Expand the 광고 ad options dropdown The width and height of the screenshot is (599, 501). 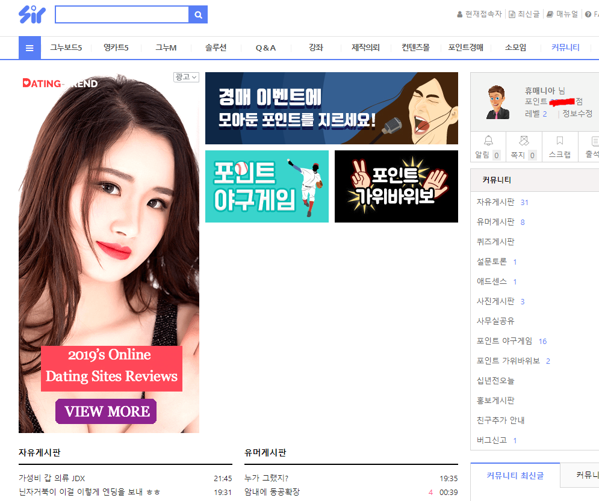(186, 77)
